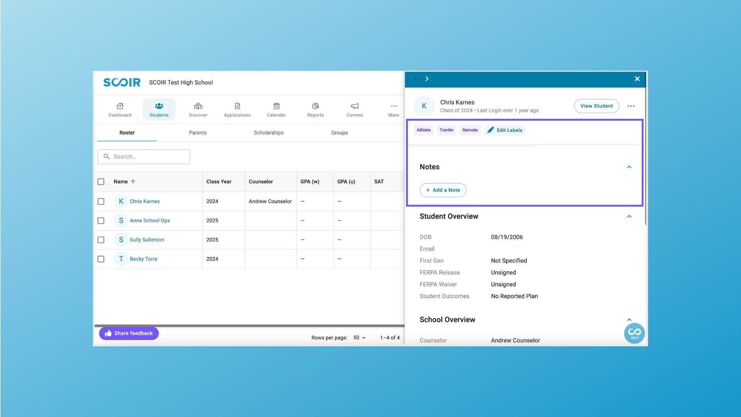Screen dimensions: 741x417
Task: Collapse the Student Overview section
Action: [629, 216]
